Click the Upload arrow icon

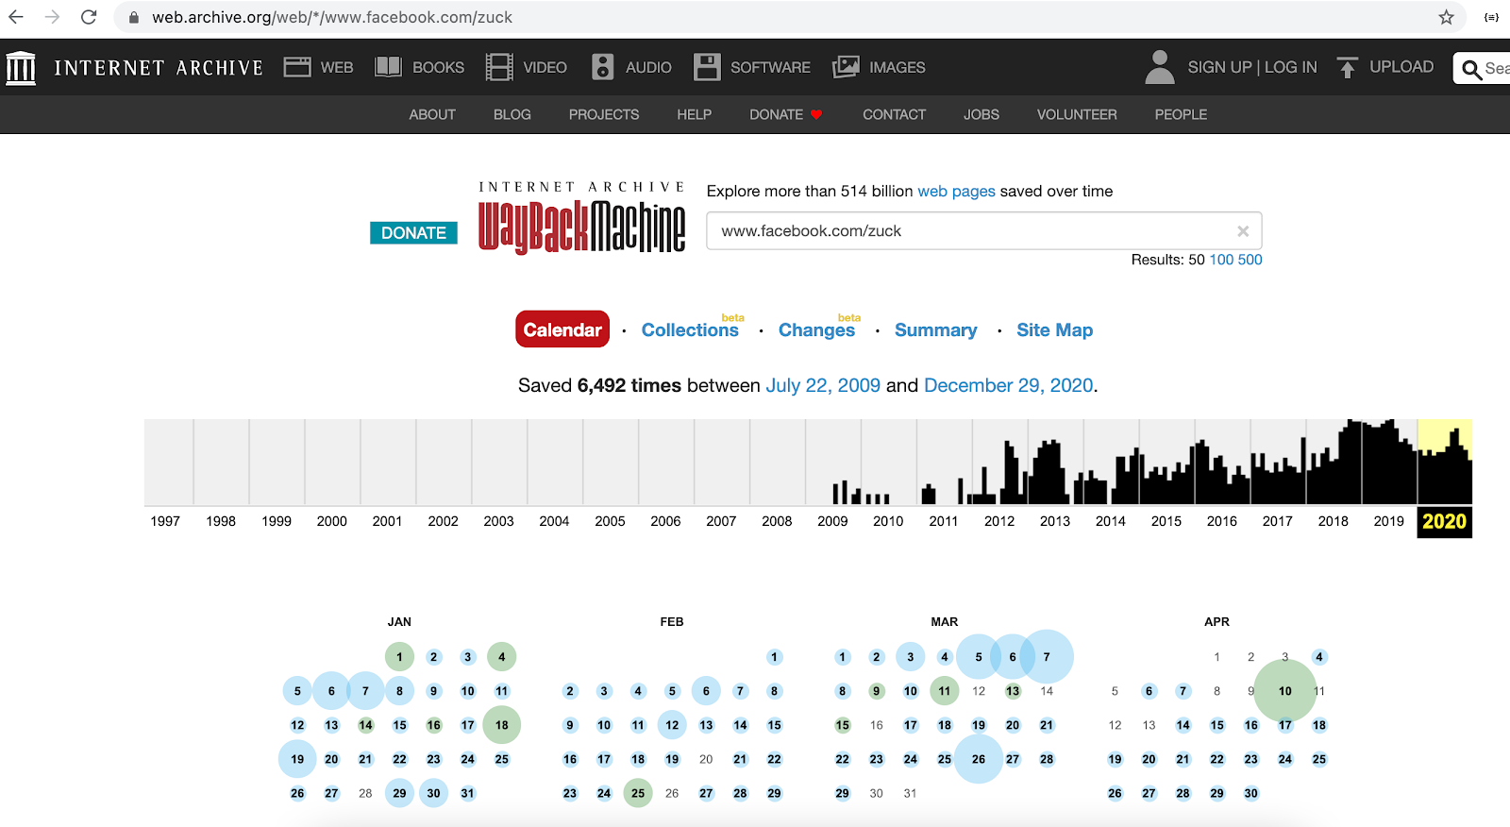click(1348, 67)
